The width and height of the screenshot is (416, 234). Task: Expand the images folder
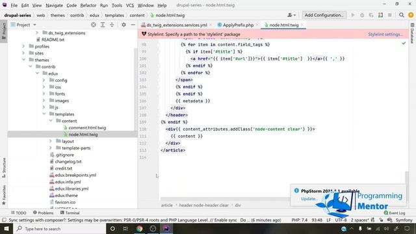pyautogui.click(x=44, y=100)
